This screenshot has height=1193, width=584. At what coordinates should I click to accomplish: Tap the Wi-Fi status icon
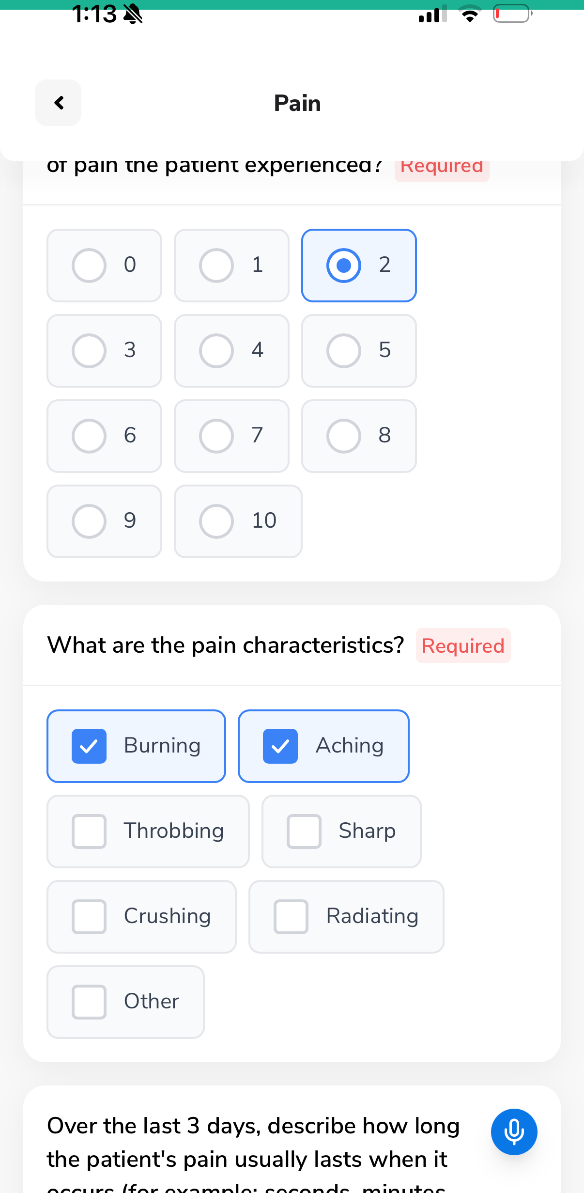(x=469, y=14)
